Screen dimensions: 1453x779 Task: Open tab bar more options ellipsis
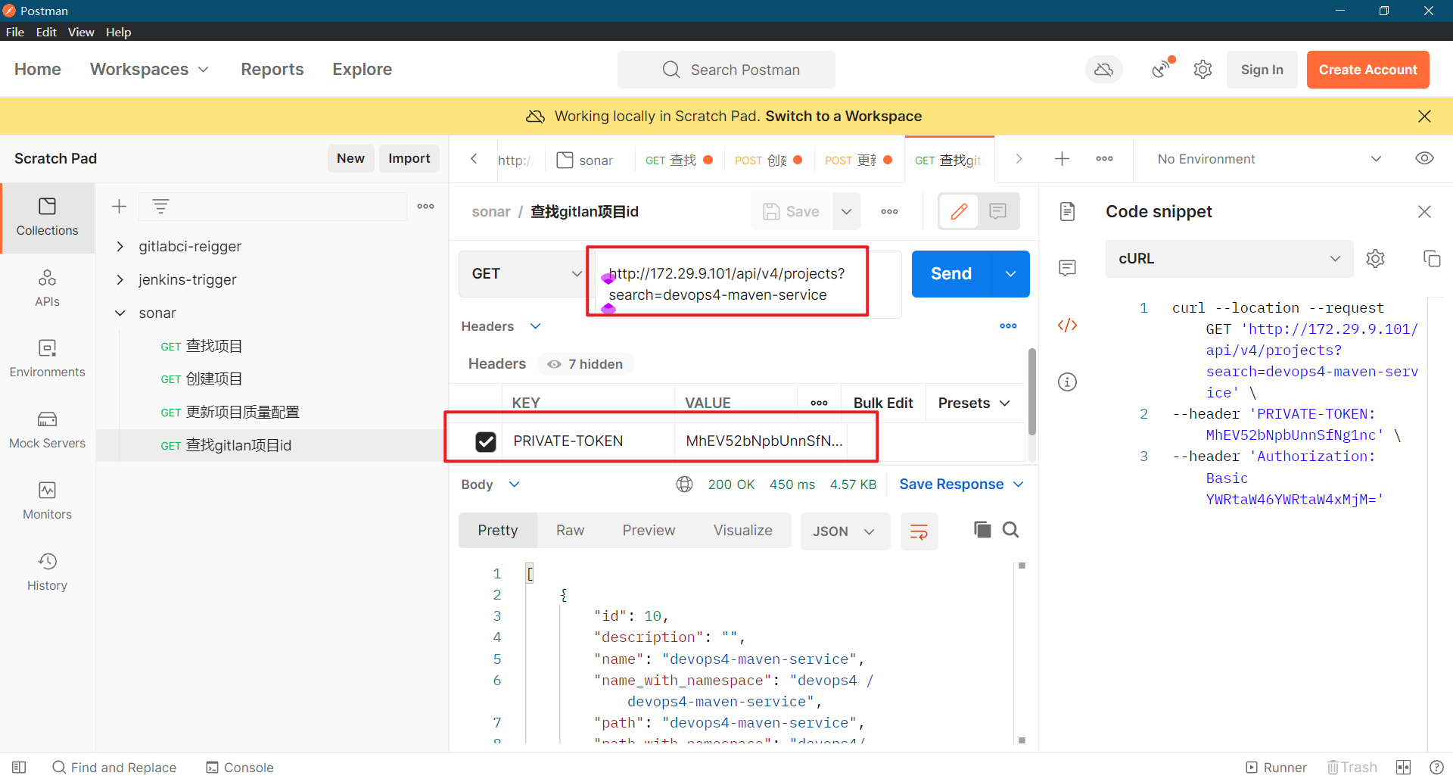1104,158
